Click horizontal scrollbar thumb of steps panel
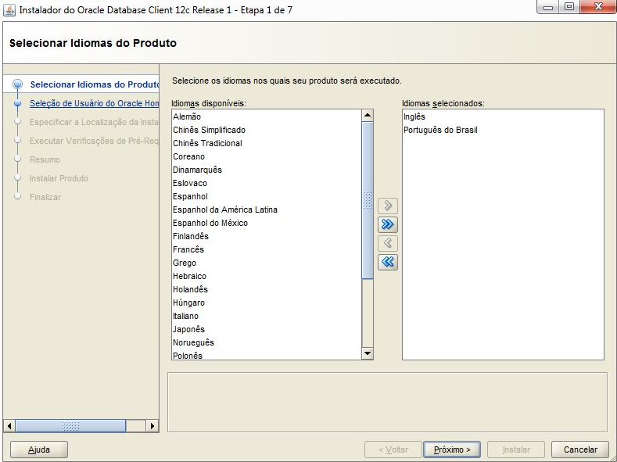Viewport: 617px width, 462px height. click(x=70, y=426)
